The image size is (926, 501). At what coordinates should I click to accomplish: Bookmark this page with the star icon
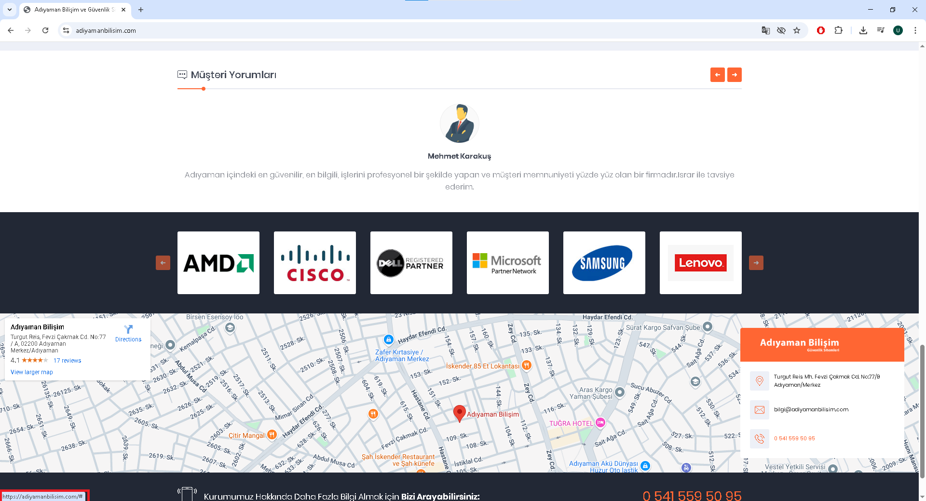tap(797, 30)
